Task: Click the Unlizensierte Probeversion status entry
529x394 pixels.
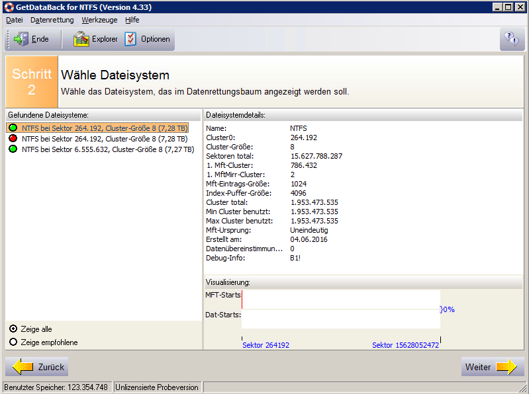Action: coord(157,387)
